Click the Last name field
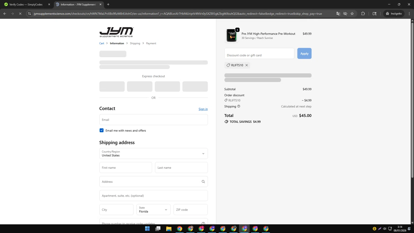 pyautogui.click(x=181, y=168)
